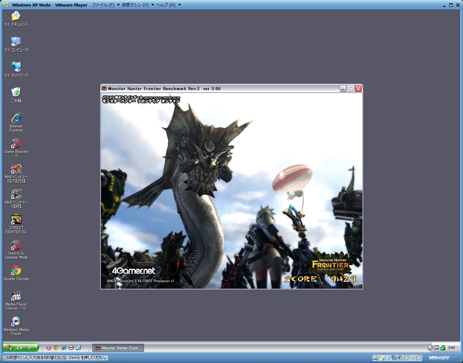
Task: Click the VMware CD/DVD drive status icon
Action: coord(381,358)
